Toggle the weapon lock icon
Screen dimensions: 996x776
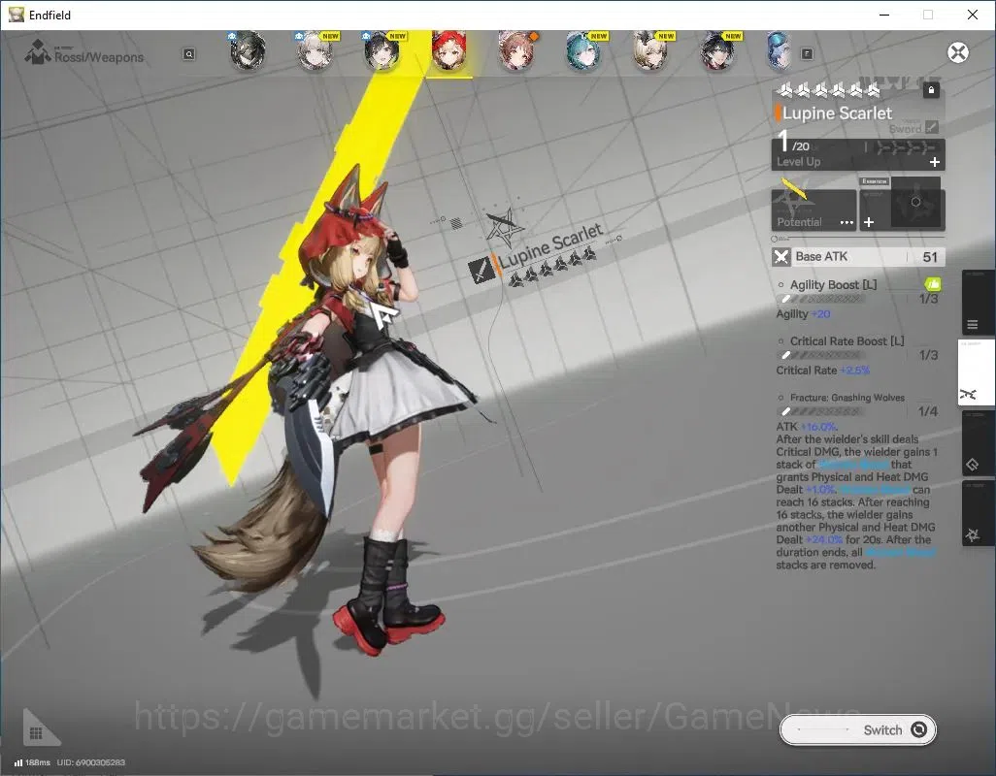(931, 90)
